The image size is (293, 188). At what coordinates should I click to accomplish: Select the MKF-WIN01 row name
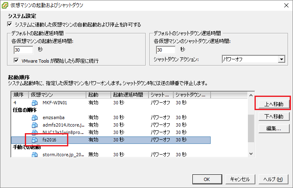tap(55, 103)
